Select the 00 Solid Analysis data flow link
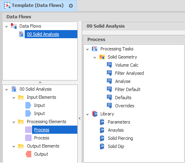The image size is (185, 163). (x=43, y=34)
